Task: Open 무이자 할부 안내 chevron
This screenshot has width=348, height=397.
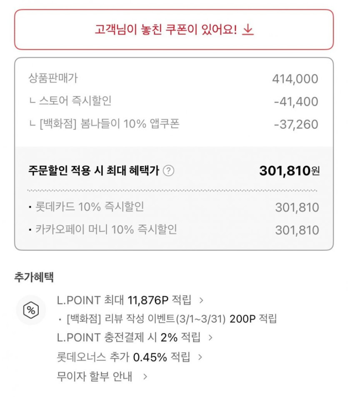Action: click(145, 377)
